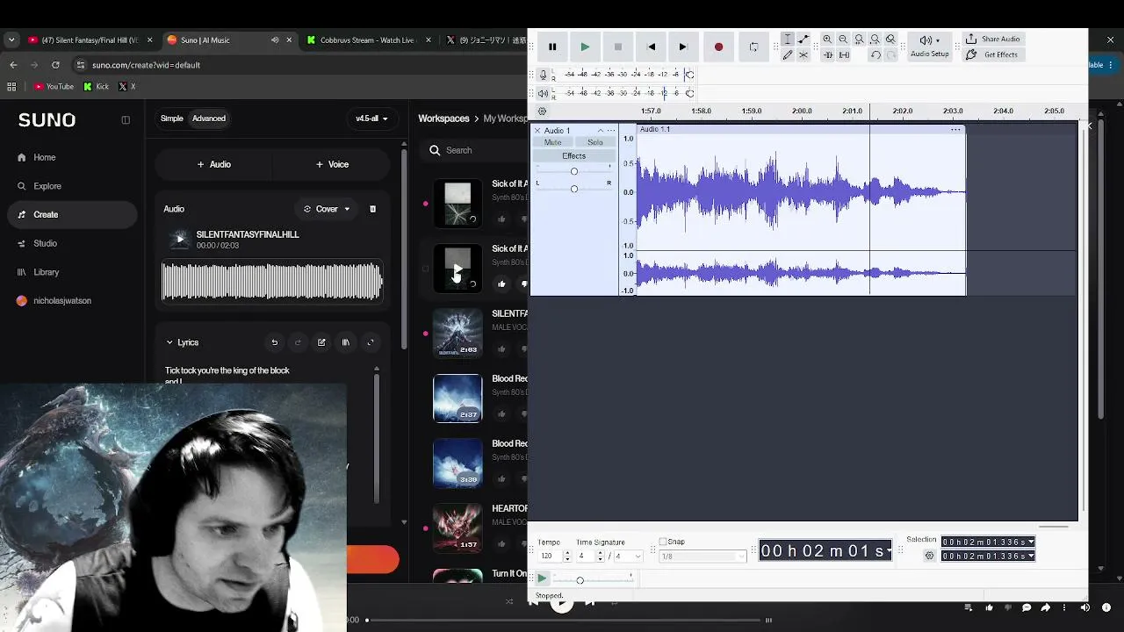Stop playback in Audacity
This screenshot has height=632, width=1124.
(618, 47)
